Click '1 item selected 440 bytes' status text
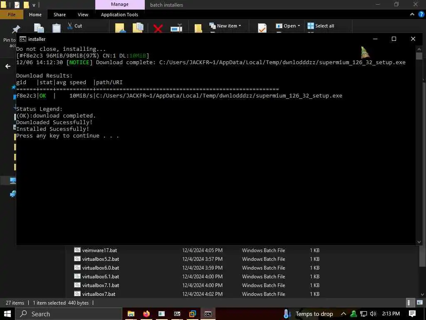The width and height of the screenshot is (426, 320). (61, 302)
